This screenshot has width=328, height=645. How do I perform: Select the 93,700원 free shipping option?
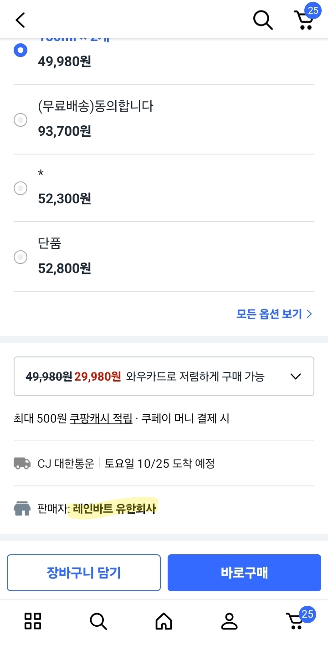tap(20, 120)
